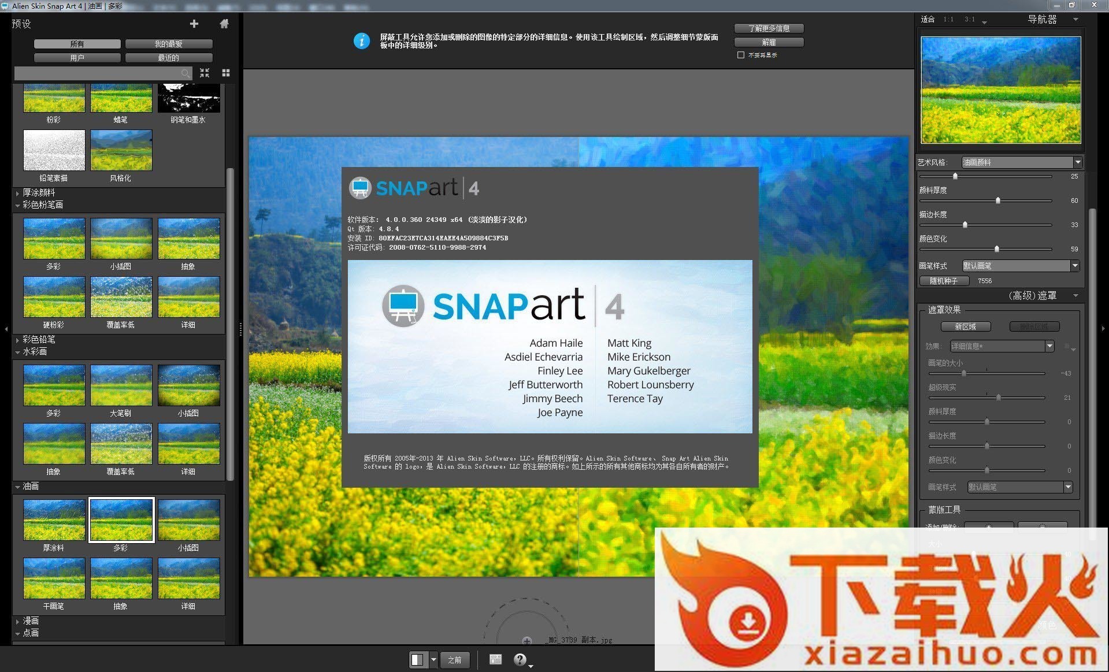Open the 效果 dropdown showing 详细信息
Screen dimensions: 1109x672
pyautogui.click(x=1002, y=346)
